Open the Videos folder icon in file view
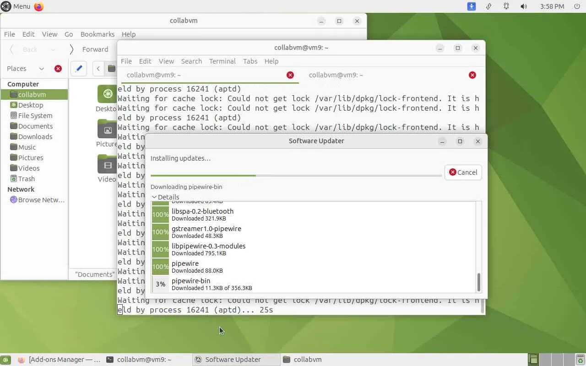The height and width of the screenshot is (366, 586). 108,164
